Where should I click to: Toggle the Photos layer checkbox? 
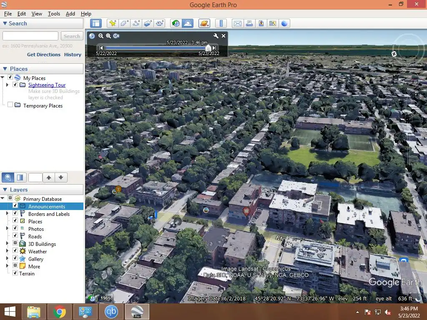(15, 228)
